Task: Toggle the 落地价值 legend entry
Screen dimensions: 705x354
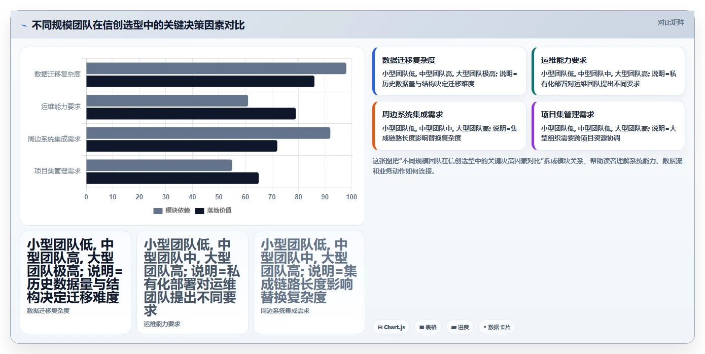Action: click(213, 210)
